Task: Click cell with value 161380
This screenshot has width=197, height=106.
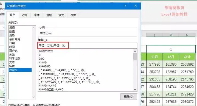Action: coord(171,64)
